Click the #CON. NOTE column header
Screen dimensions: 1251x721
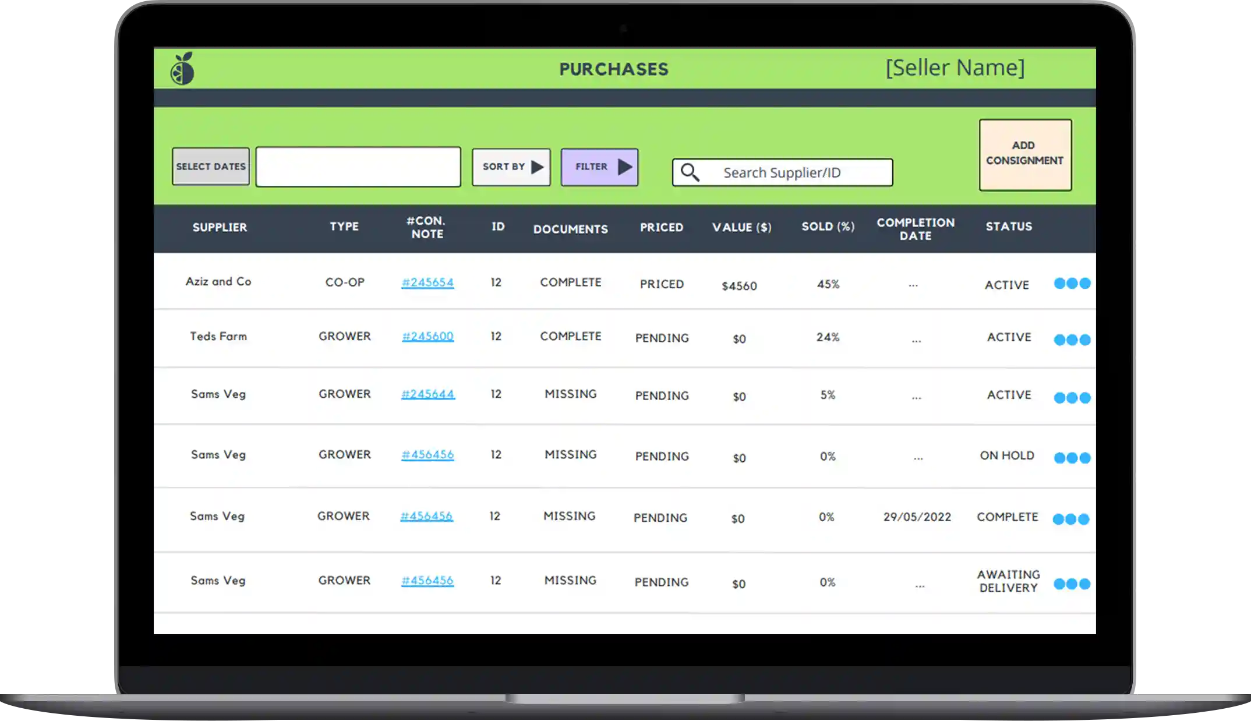427,228
